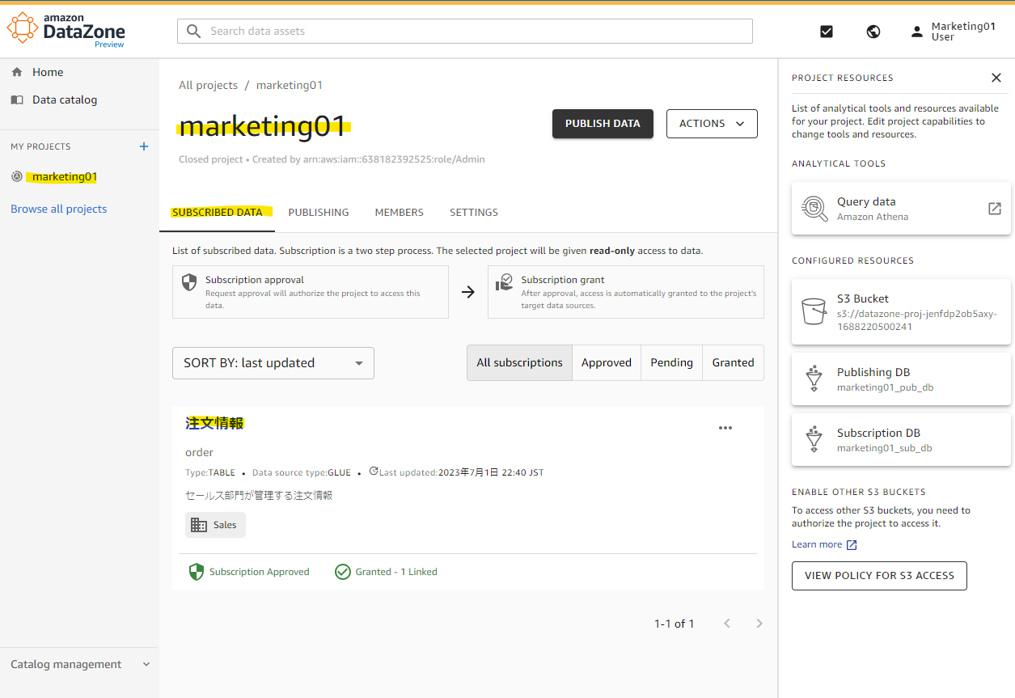Open the Query data card
This screenshot has height=698, width=1015.
tap(901, 209)
